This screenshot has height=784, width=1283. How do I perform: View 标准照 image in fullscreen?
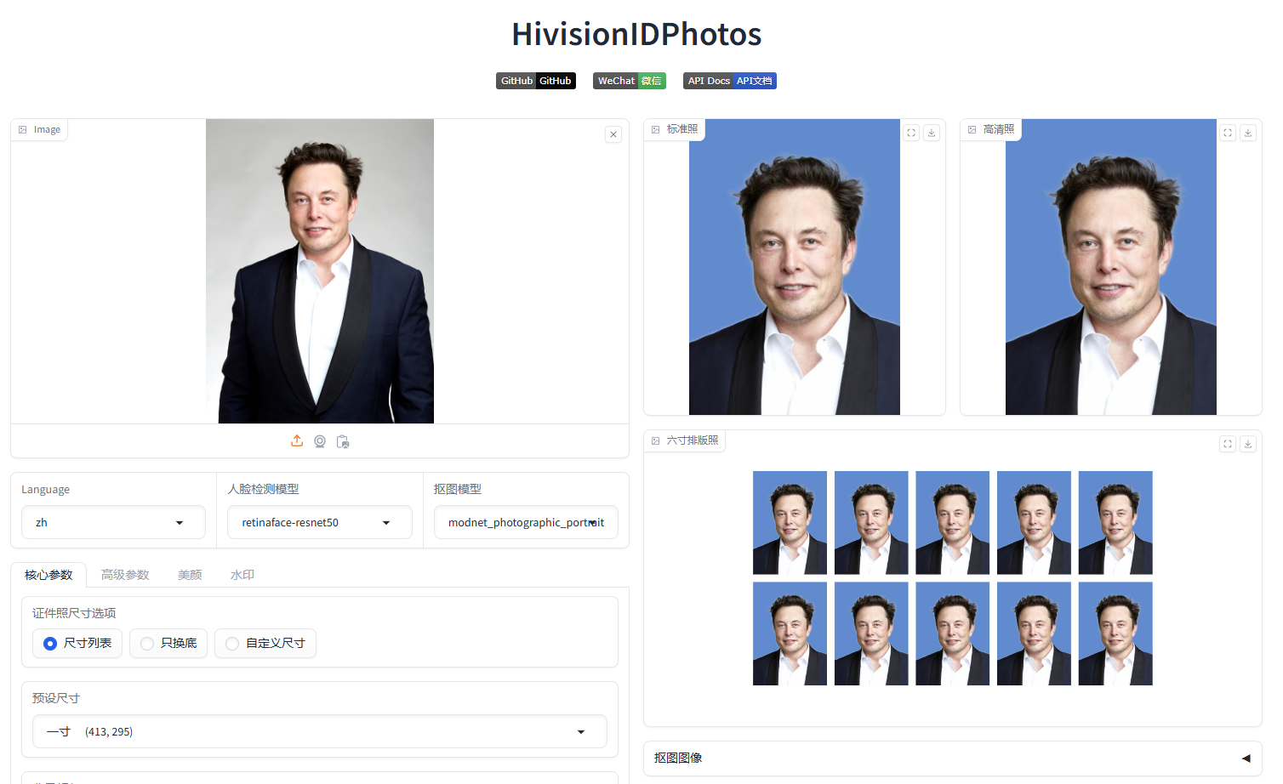(x=911, y=133)
